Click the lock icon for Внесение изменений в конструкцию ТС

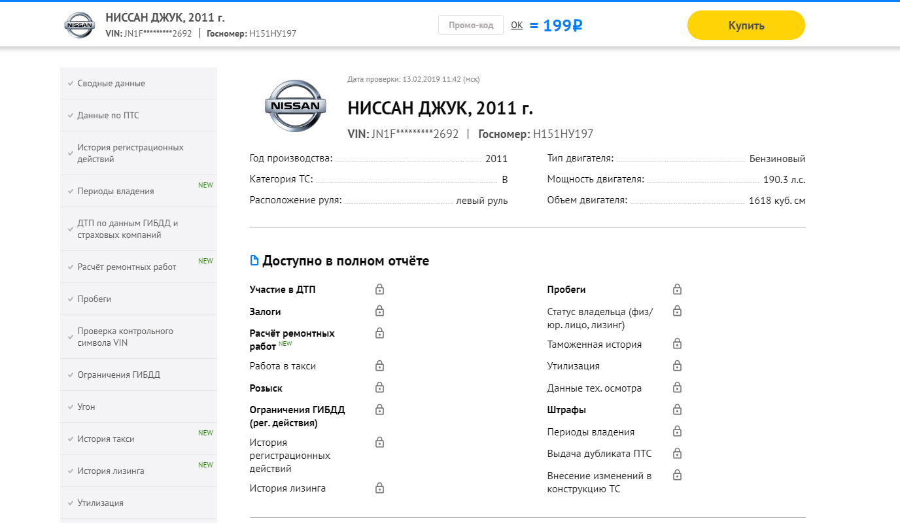pyautogui.click(x=678, y=475)
